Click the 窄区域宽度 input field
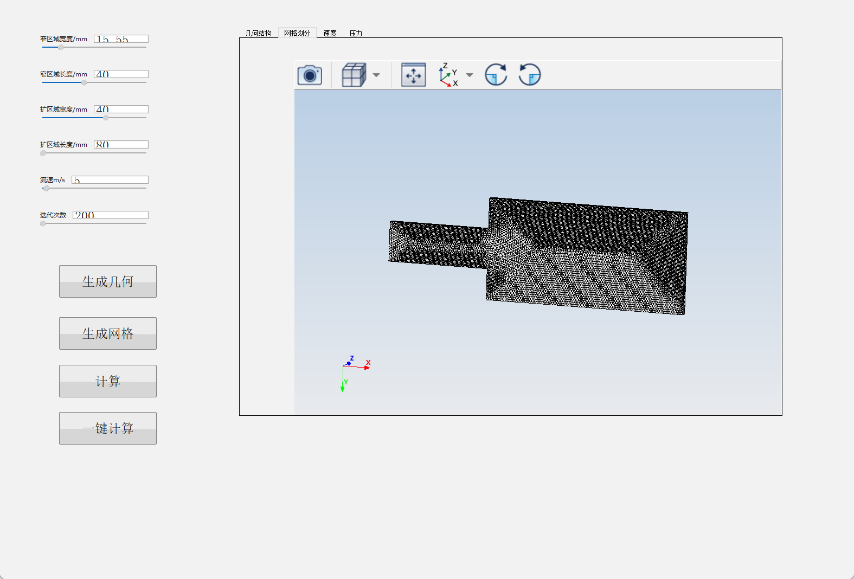 (121, 39)
